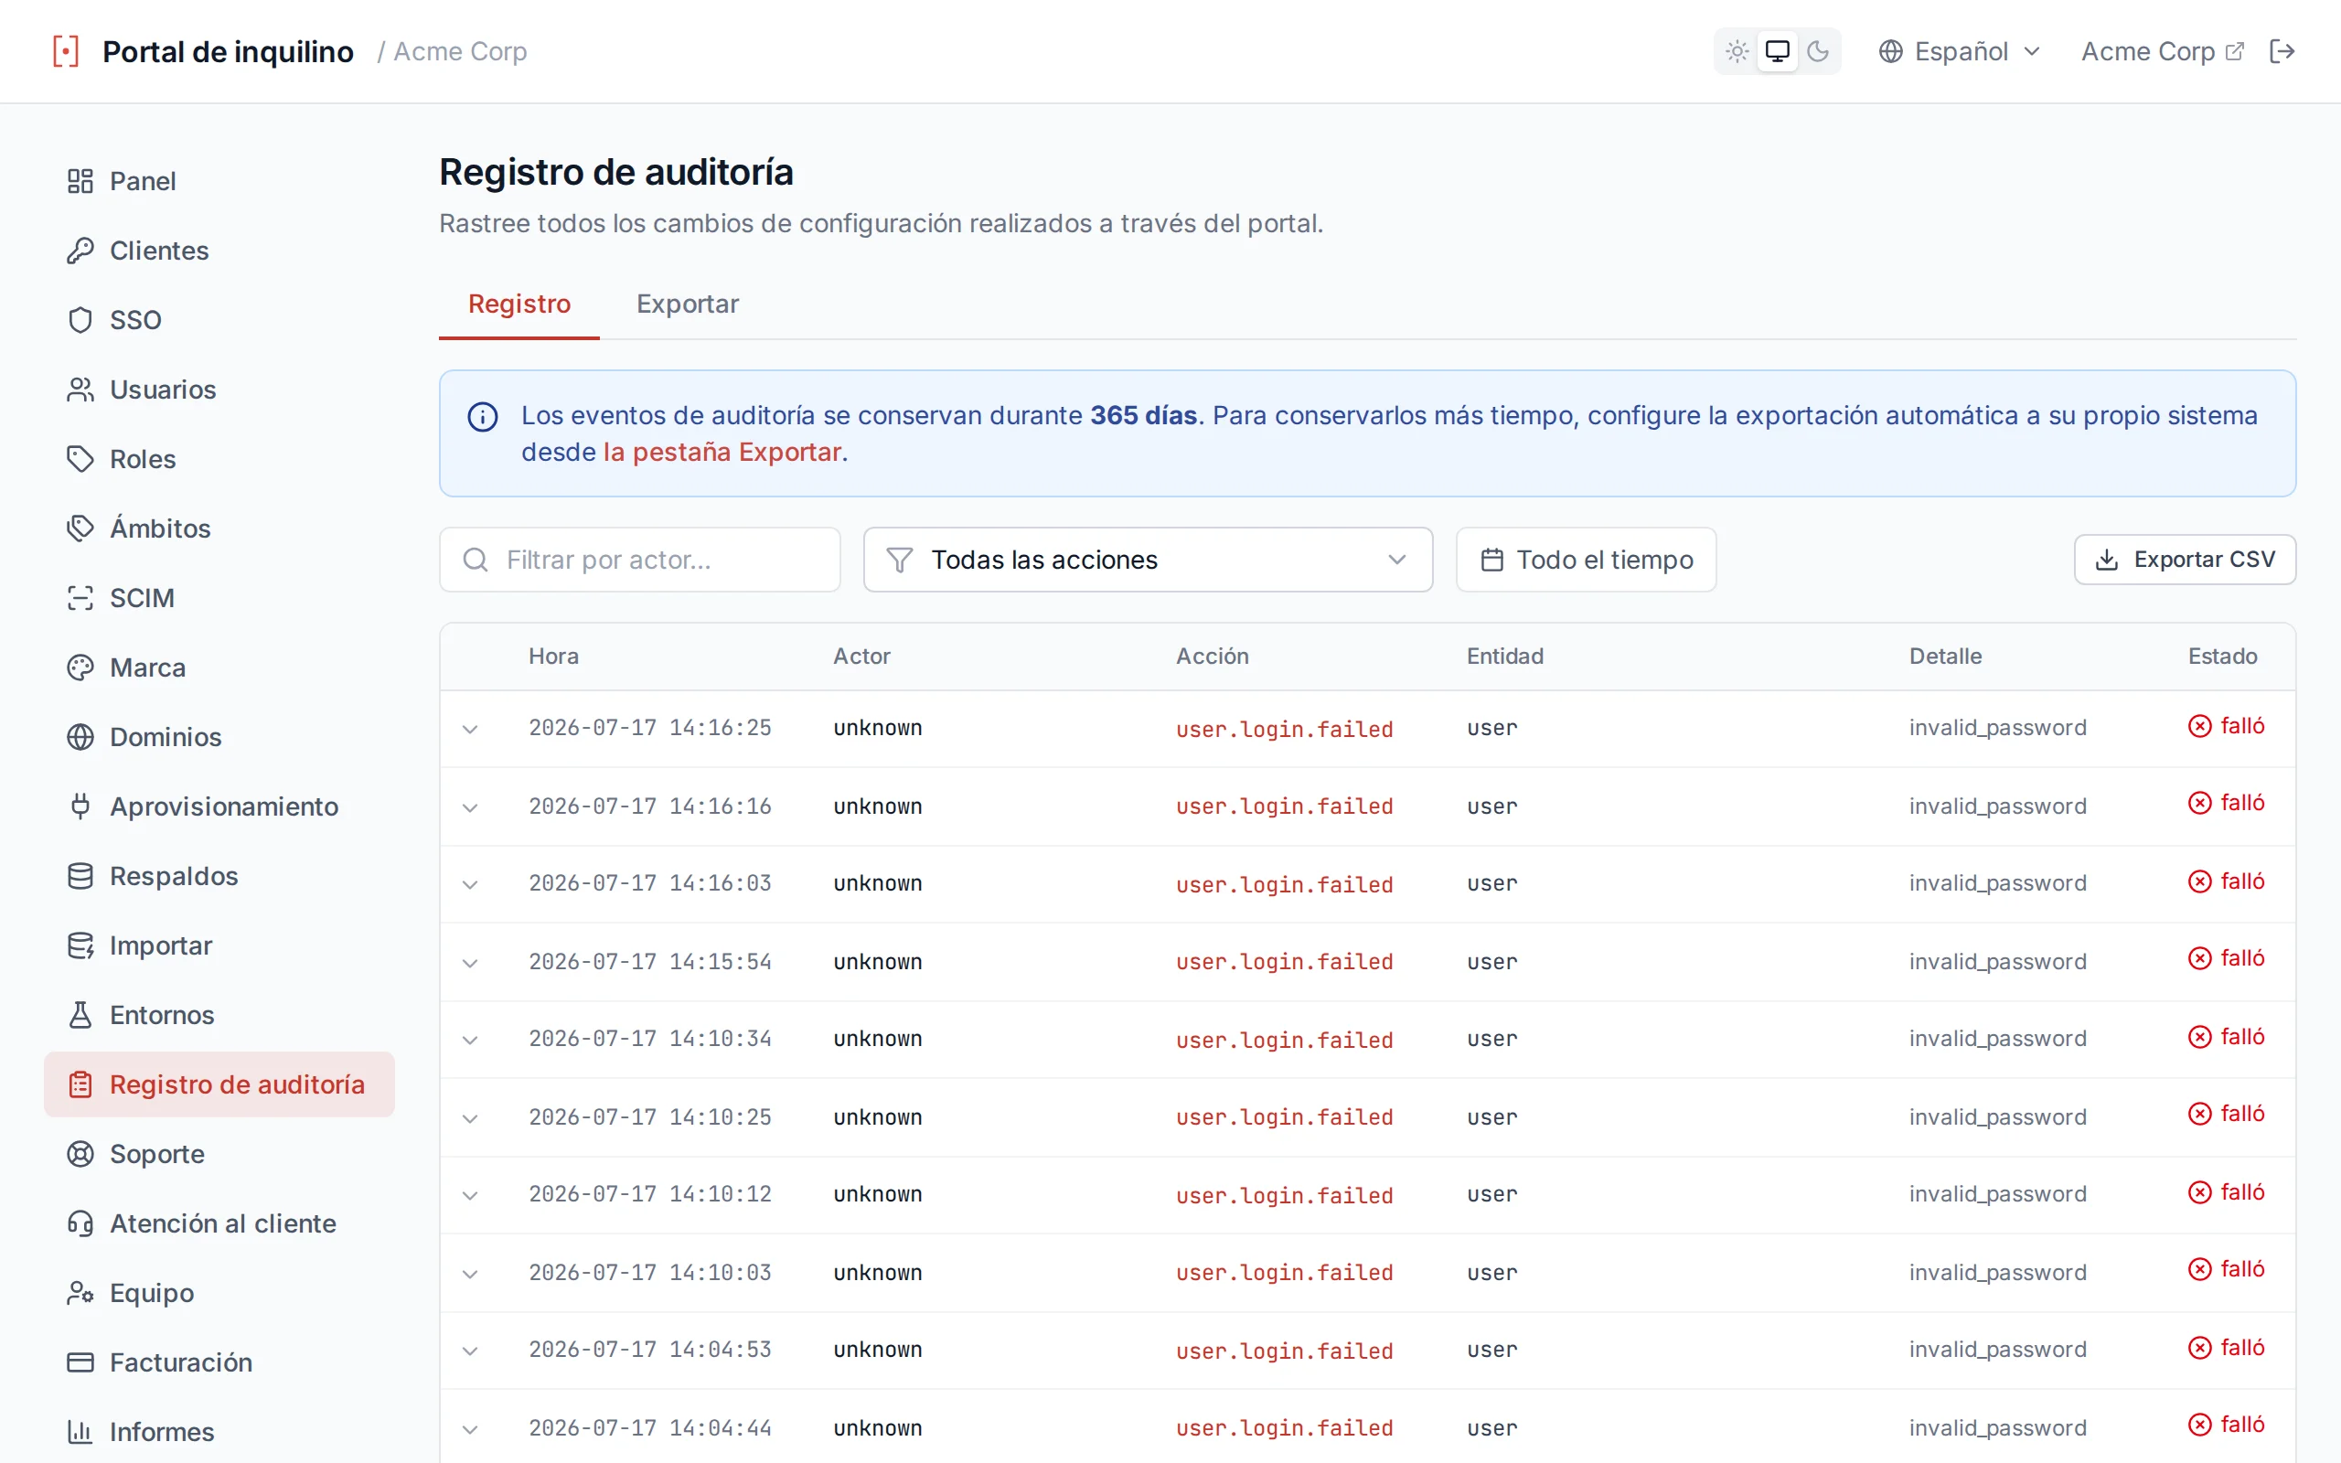Click the Entornos flask icon
Image resolution: width=2341 pixels, height=1463 pixels.
tap(80, 1015)
